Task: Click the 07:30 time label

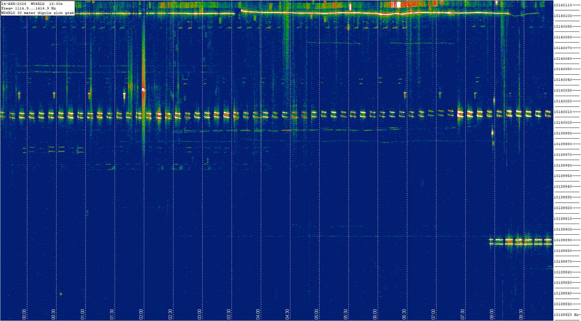Action: (463, 314)
